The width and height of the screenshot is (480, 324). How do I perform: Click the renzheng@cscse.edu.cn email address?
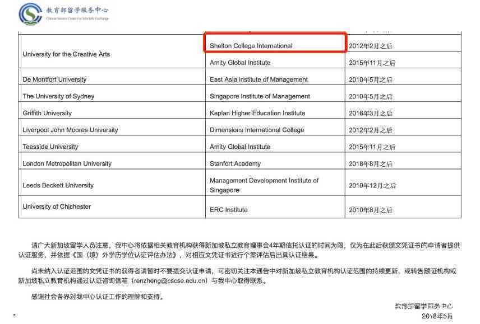(x=170, y=281)
